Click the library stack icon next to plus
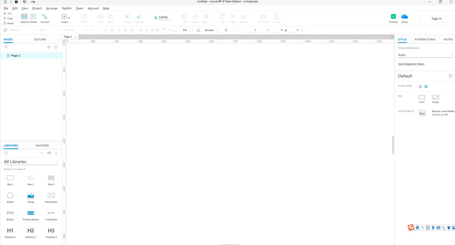The width and height of the screenshot is (455, 245). [x=49, y=153]
